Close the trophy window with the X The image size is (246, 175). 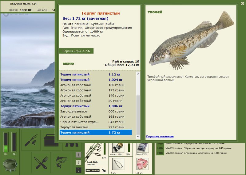[x=243, y=3]
